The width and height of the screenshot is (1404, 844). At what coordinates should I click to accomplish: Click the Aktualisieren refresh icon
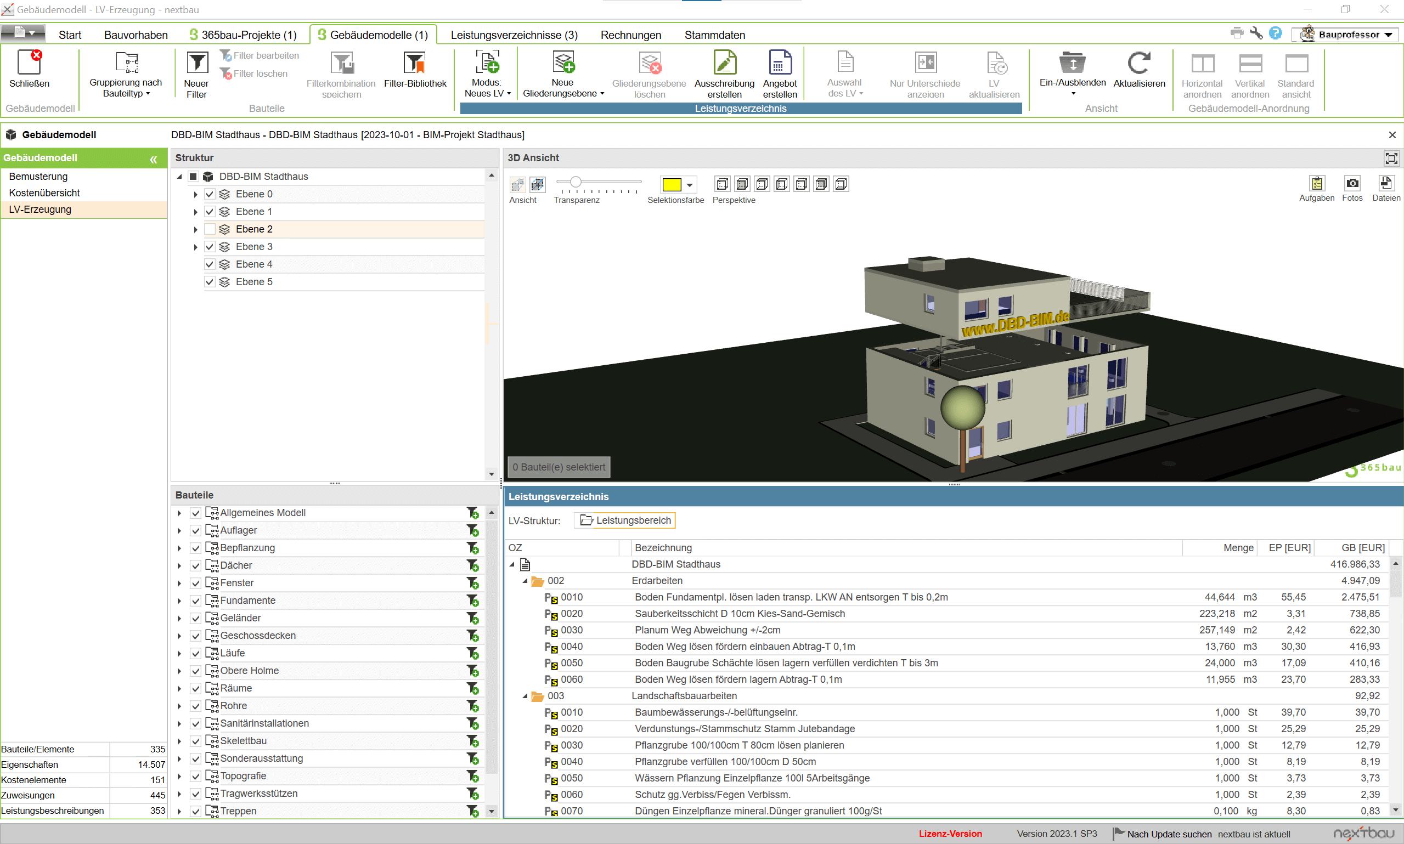pyautogui.click(x=1138, y=63)
